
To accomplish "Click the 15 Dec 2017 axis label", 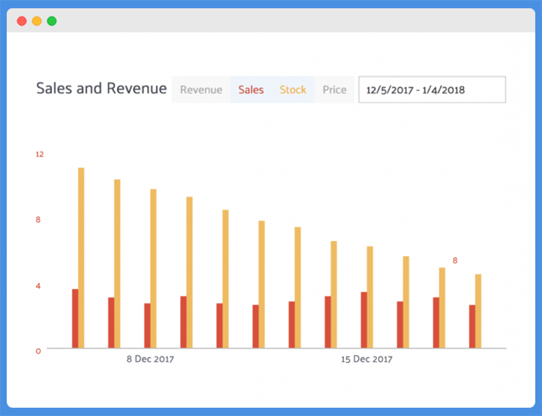I will pyautogui.click(x=367, y=359).
